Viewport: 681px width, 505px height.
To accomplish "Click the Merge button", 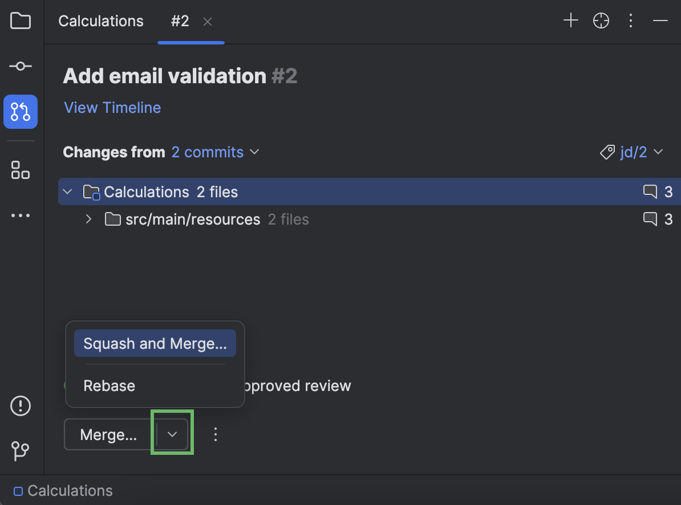I will 108,434.
